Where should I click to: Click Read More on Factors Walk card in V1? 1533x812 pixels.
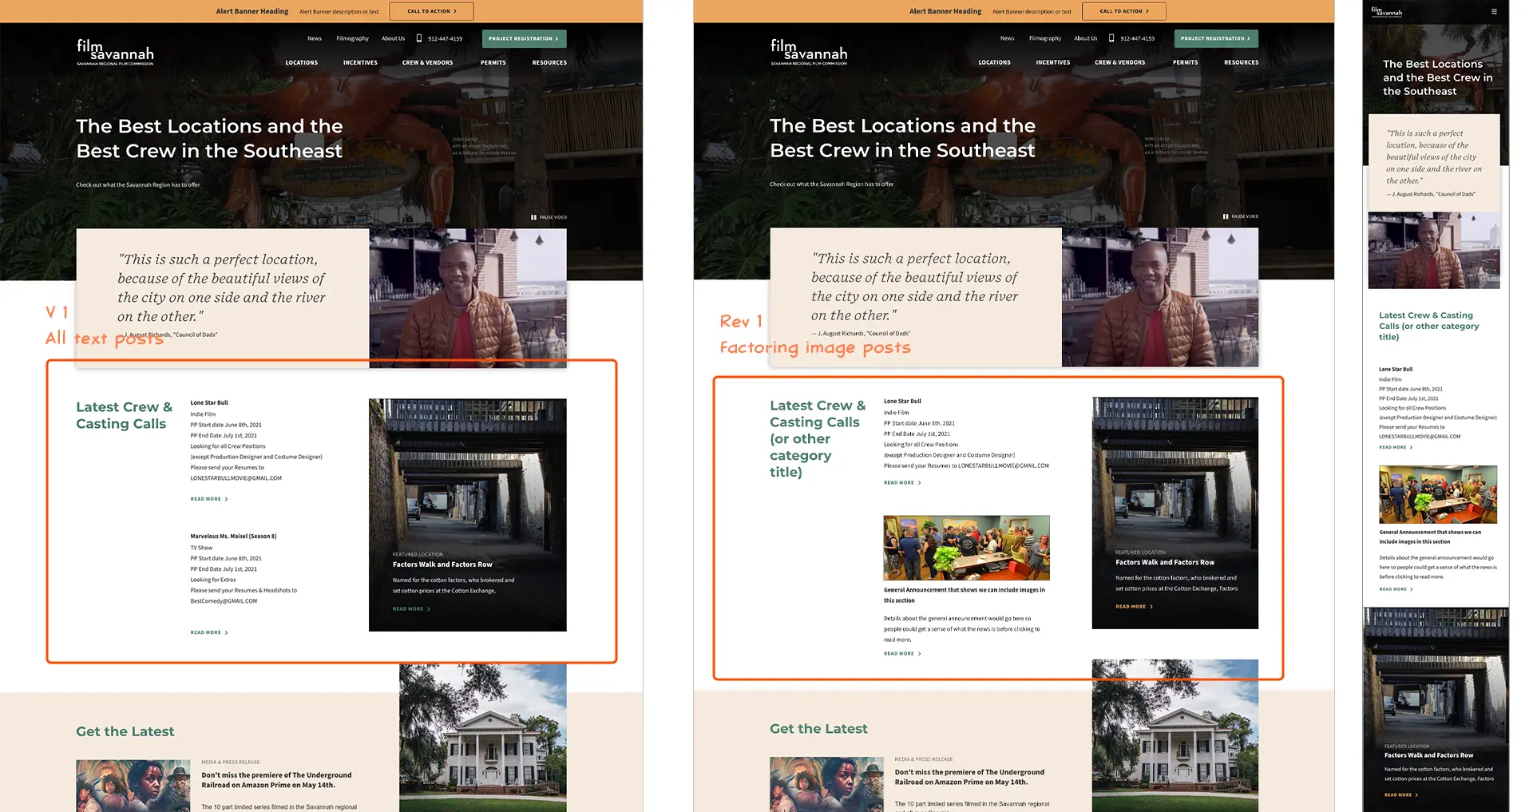point(411,609)
